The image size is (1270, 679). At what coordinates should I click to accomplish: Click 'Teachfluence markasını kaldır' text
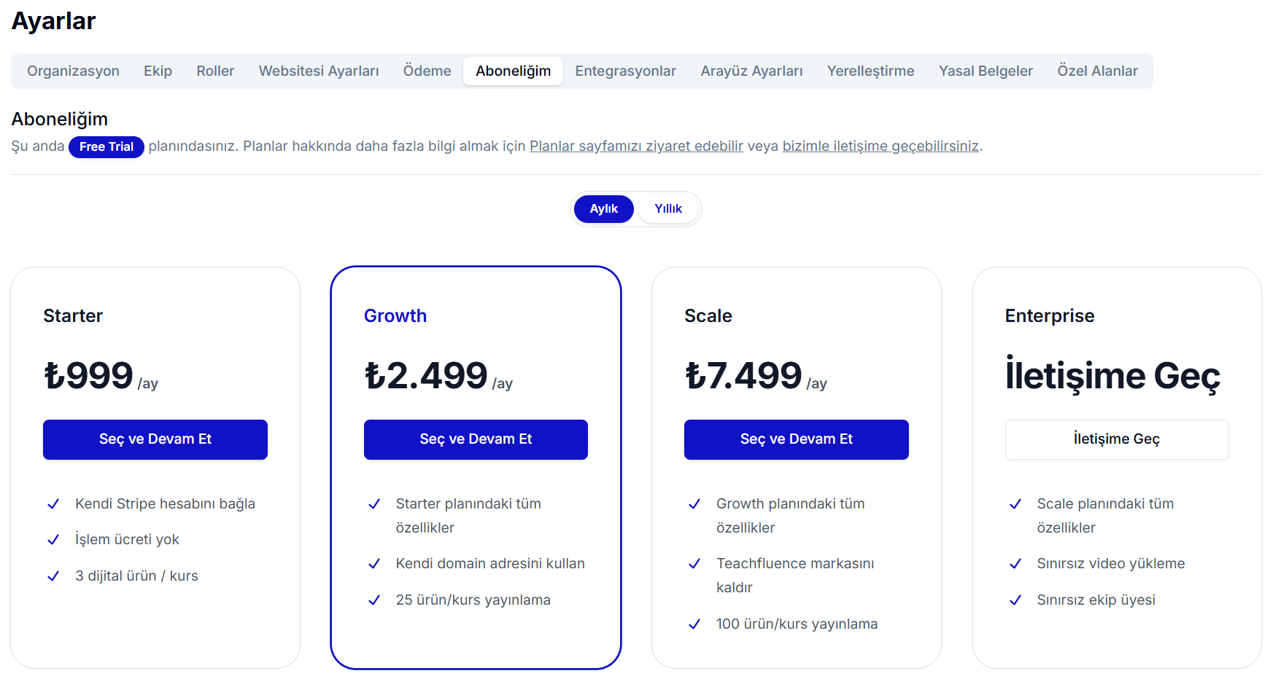tap(795, 576)
